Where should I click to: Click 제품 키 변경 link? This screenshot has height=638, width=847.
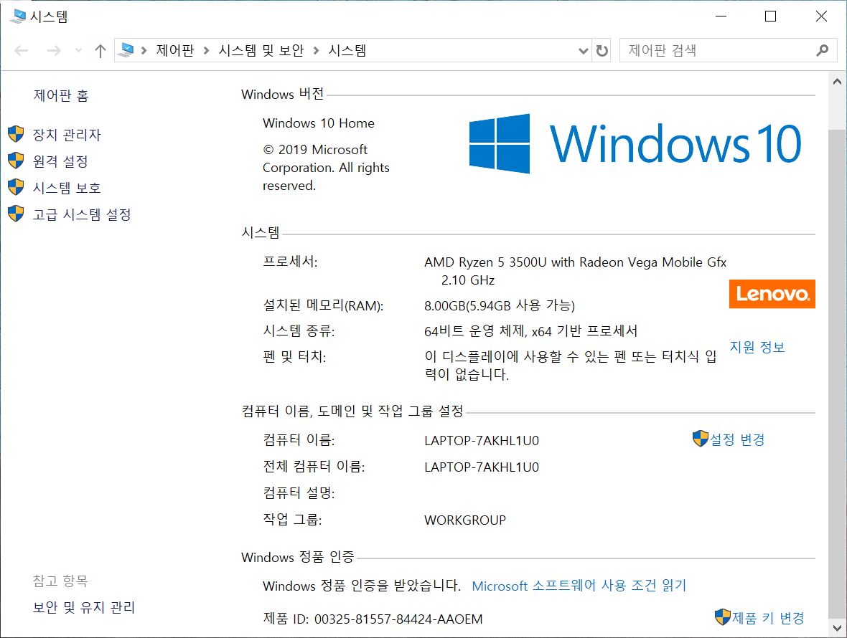click(768, 618)
